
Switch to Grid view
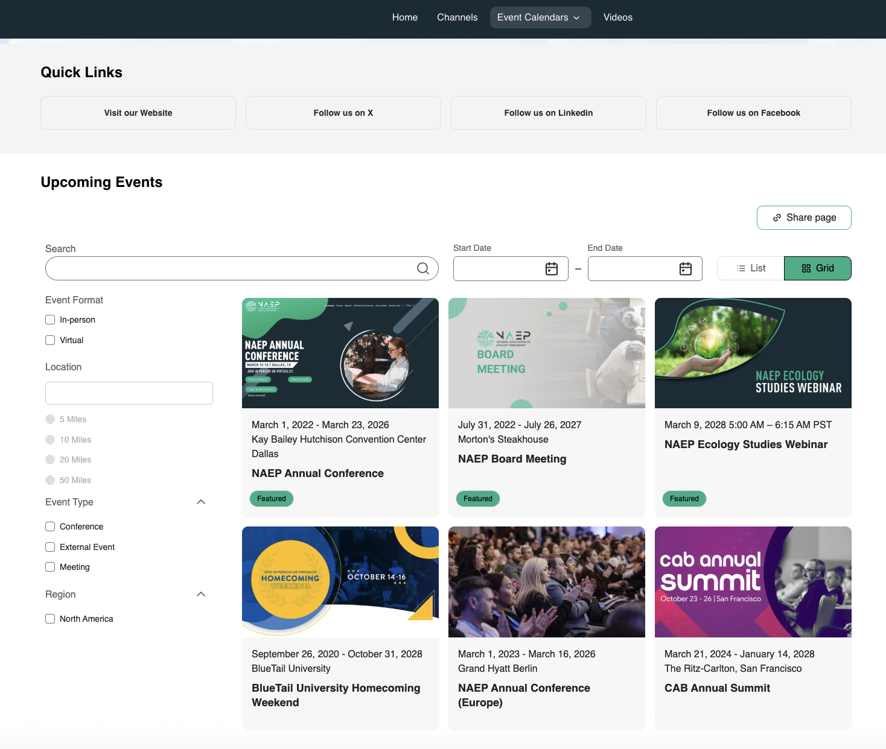tap(818, 268)
